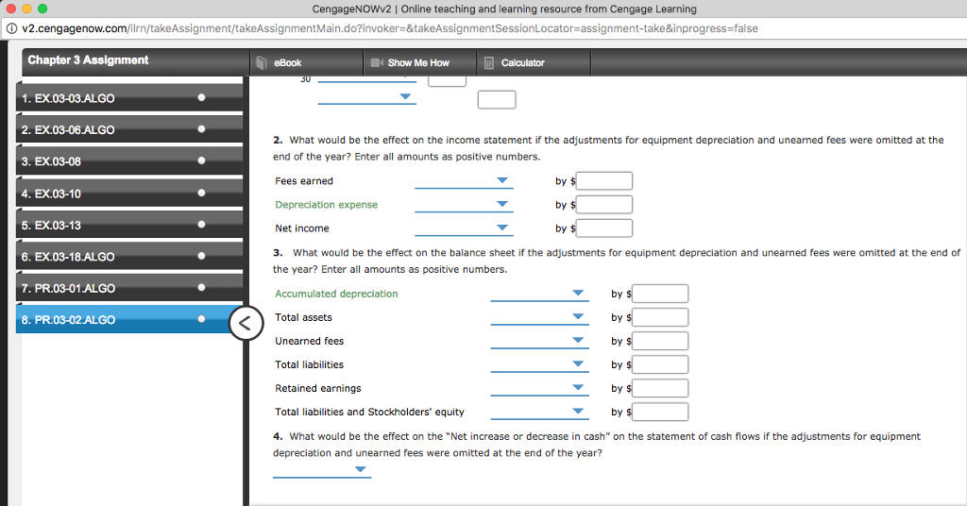Viewport: 967px width, 506px height.
Task: Open the cash flow effect dropdown under question 4
Action: click(322, 470)
